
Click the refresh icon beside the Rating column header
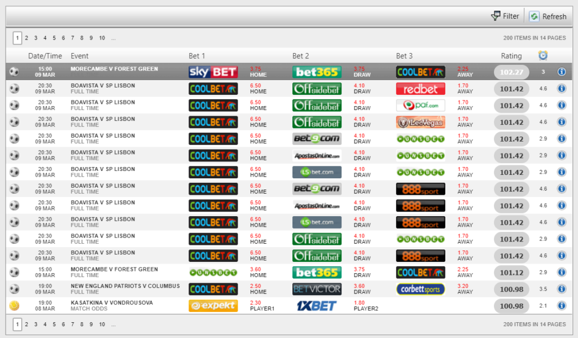(x=542, y=55)
